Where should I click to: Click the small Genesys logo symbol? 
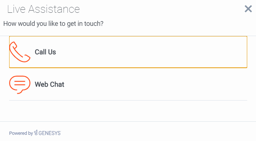point(36,133)
